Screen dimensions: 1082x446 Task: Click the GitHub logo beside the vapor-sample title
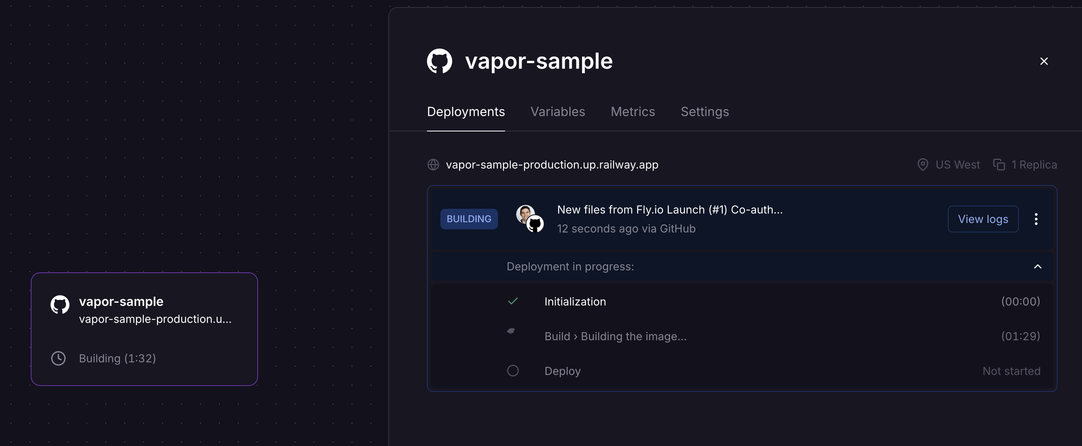tap(439, 61)
